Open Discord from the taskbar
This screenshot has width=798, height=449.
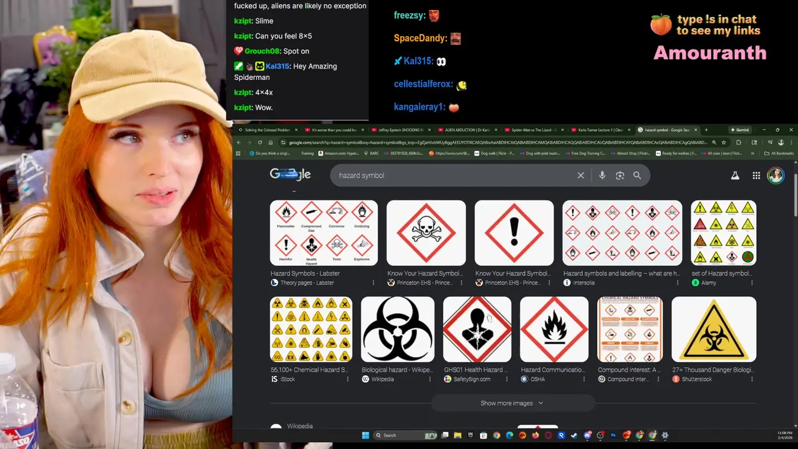(x=587, y=435)
